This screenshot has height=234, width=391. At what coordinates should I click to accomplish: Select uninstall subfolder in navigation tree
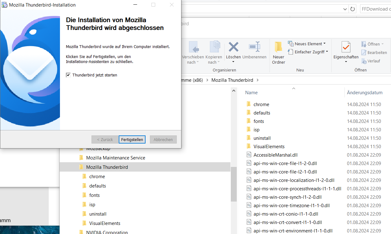[98, 214]
